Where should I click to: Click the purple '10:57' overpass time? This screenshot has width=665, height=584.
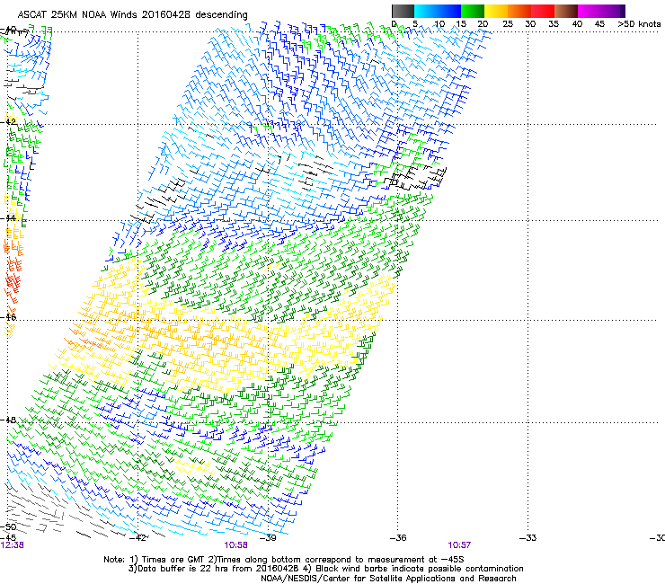click(459, 545)
